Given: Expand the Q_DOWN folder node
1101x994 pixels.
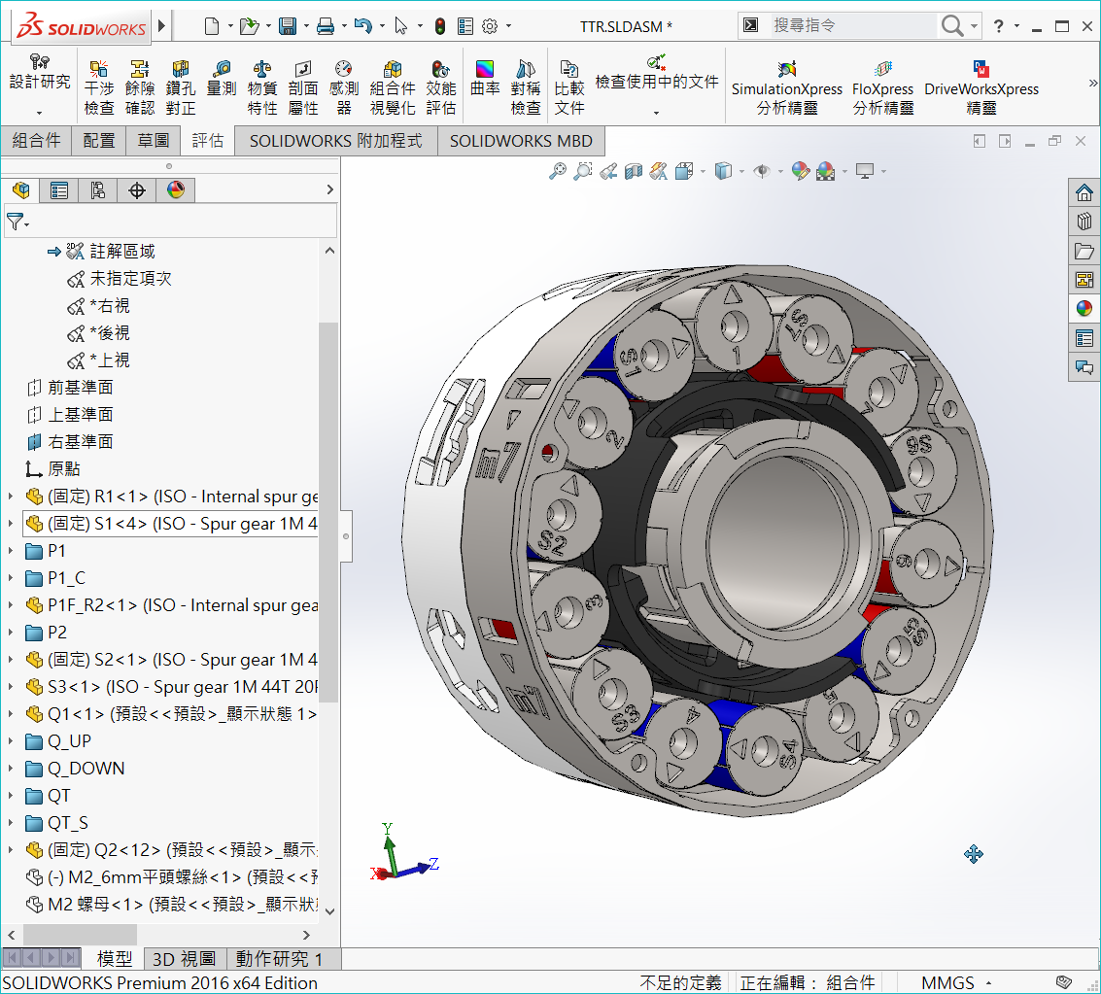Looking at the screenshot, I should pyautogui.click(x=11, y=769).
